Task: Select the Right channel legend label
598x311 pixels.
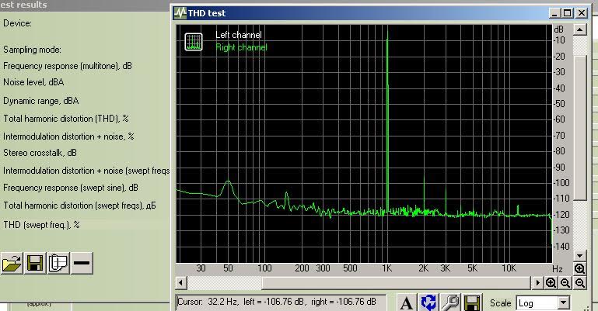Action: [241, 47]
